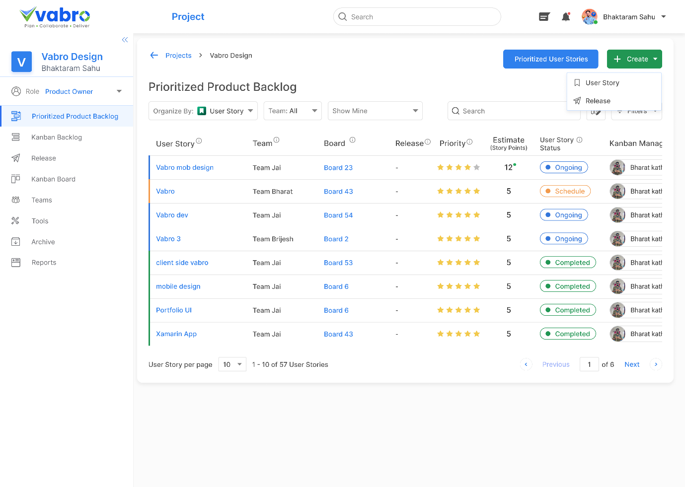Open the messages icon in header

[544, 17]
